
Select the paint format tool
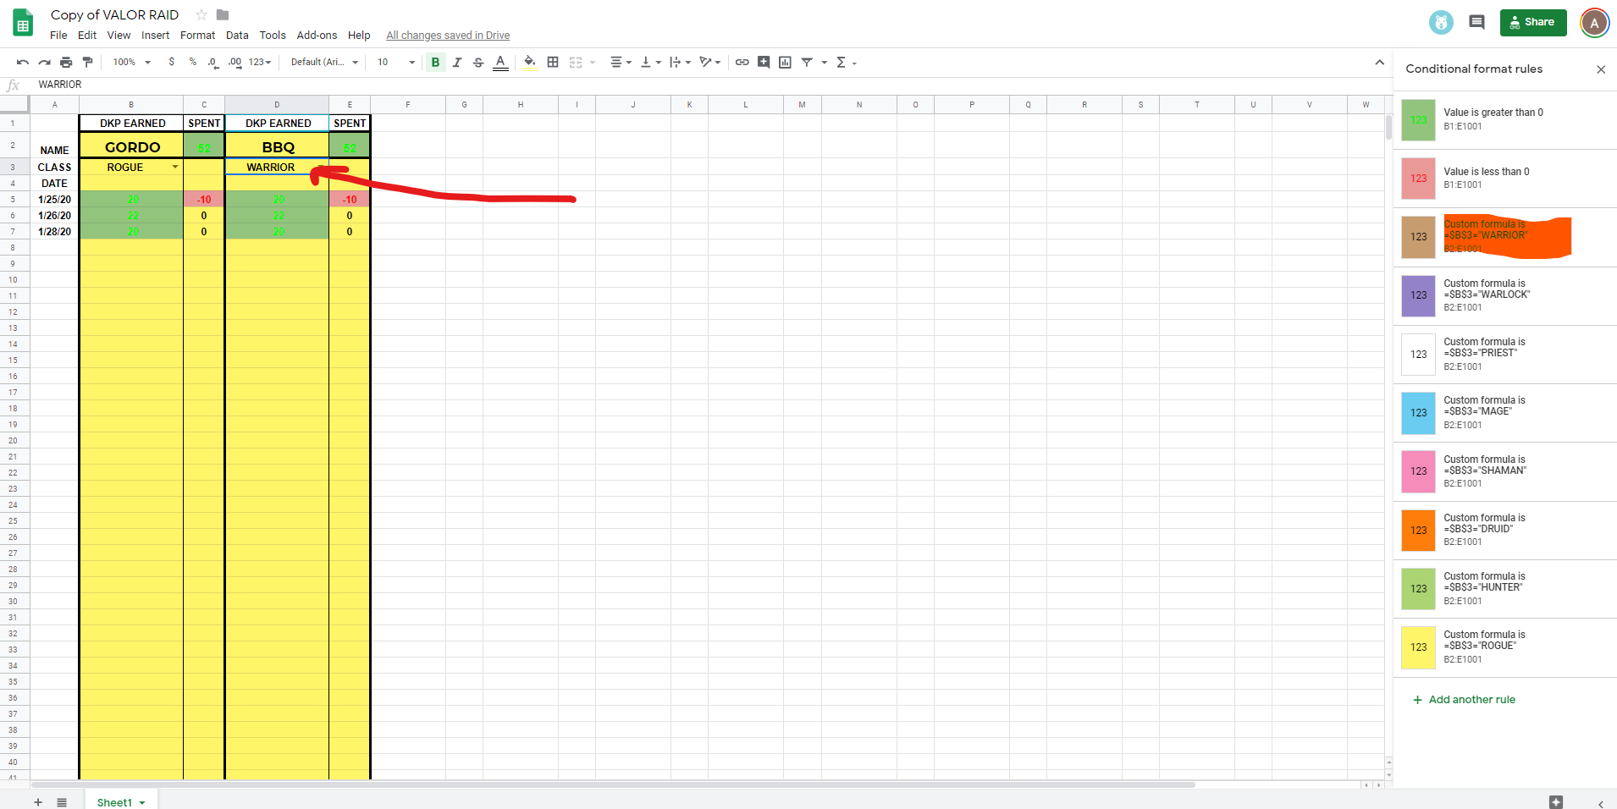(87, 62)
